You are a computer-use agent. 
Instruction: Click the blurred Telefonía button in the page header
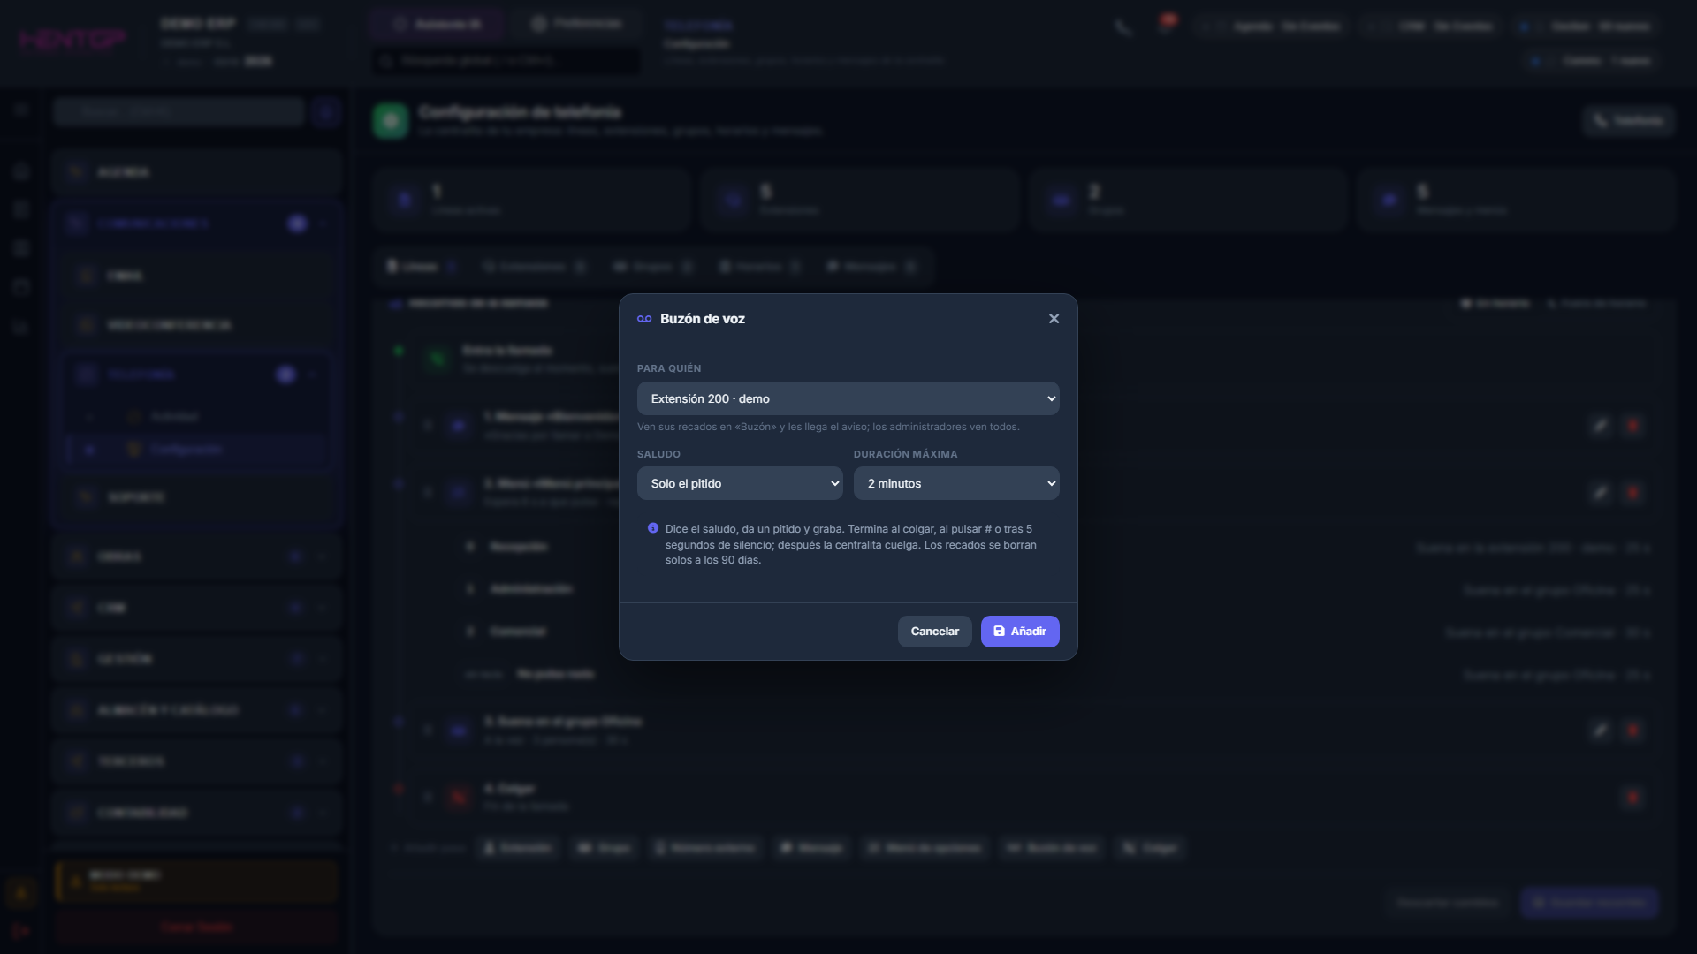point(1628,120)
